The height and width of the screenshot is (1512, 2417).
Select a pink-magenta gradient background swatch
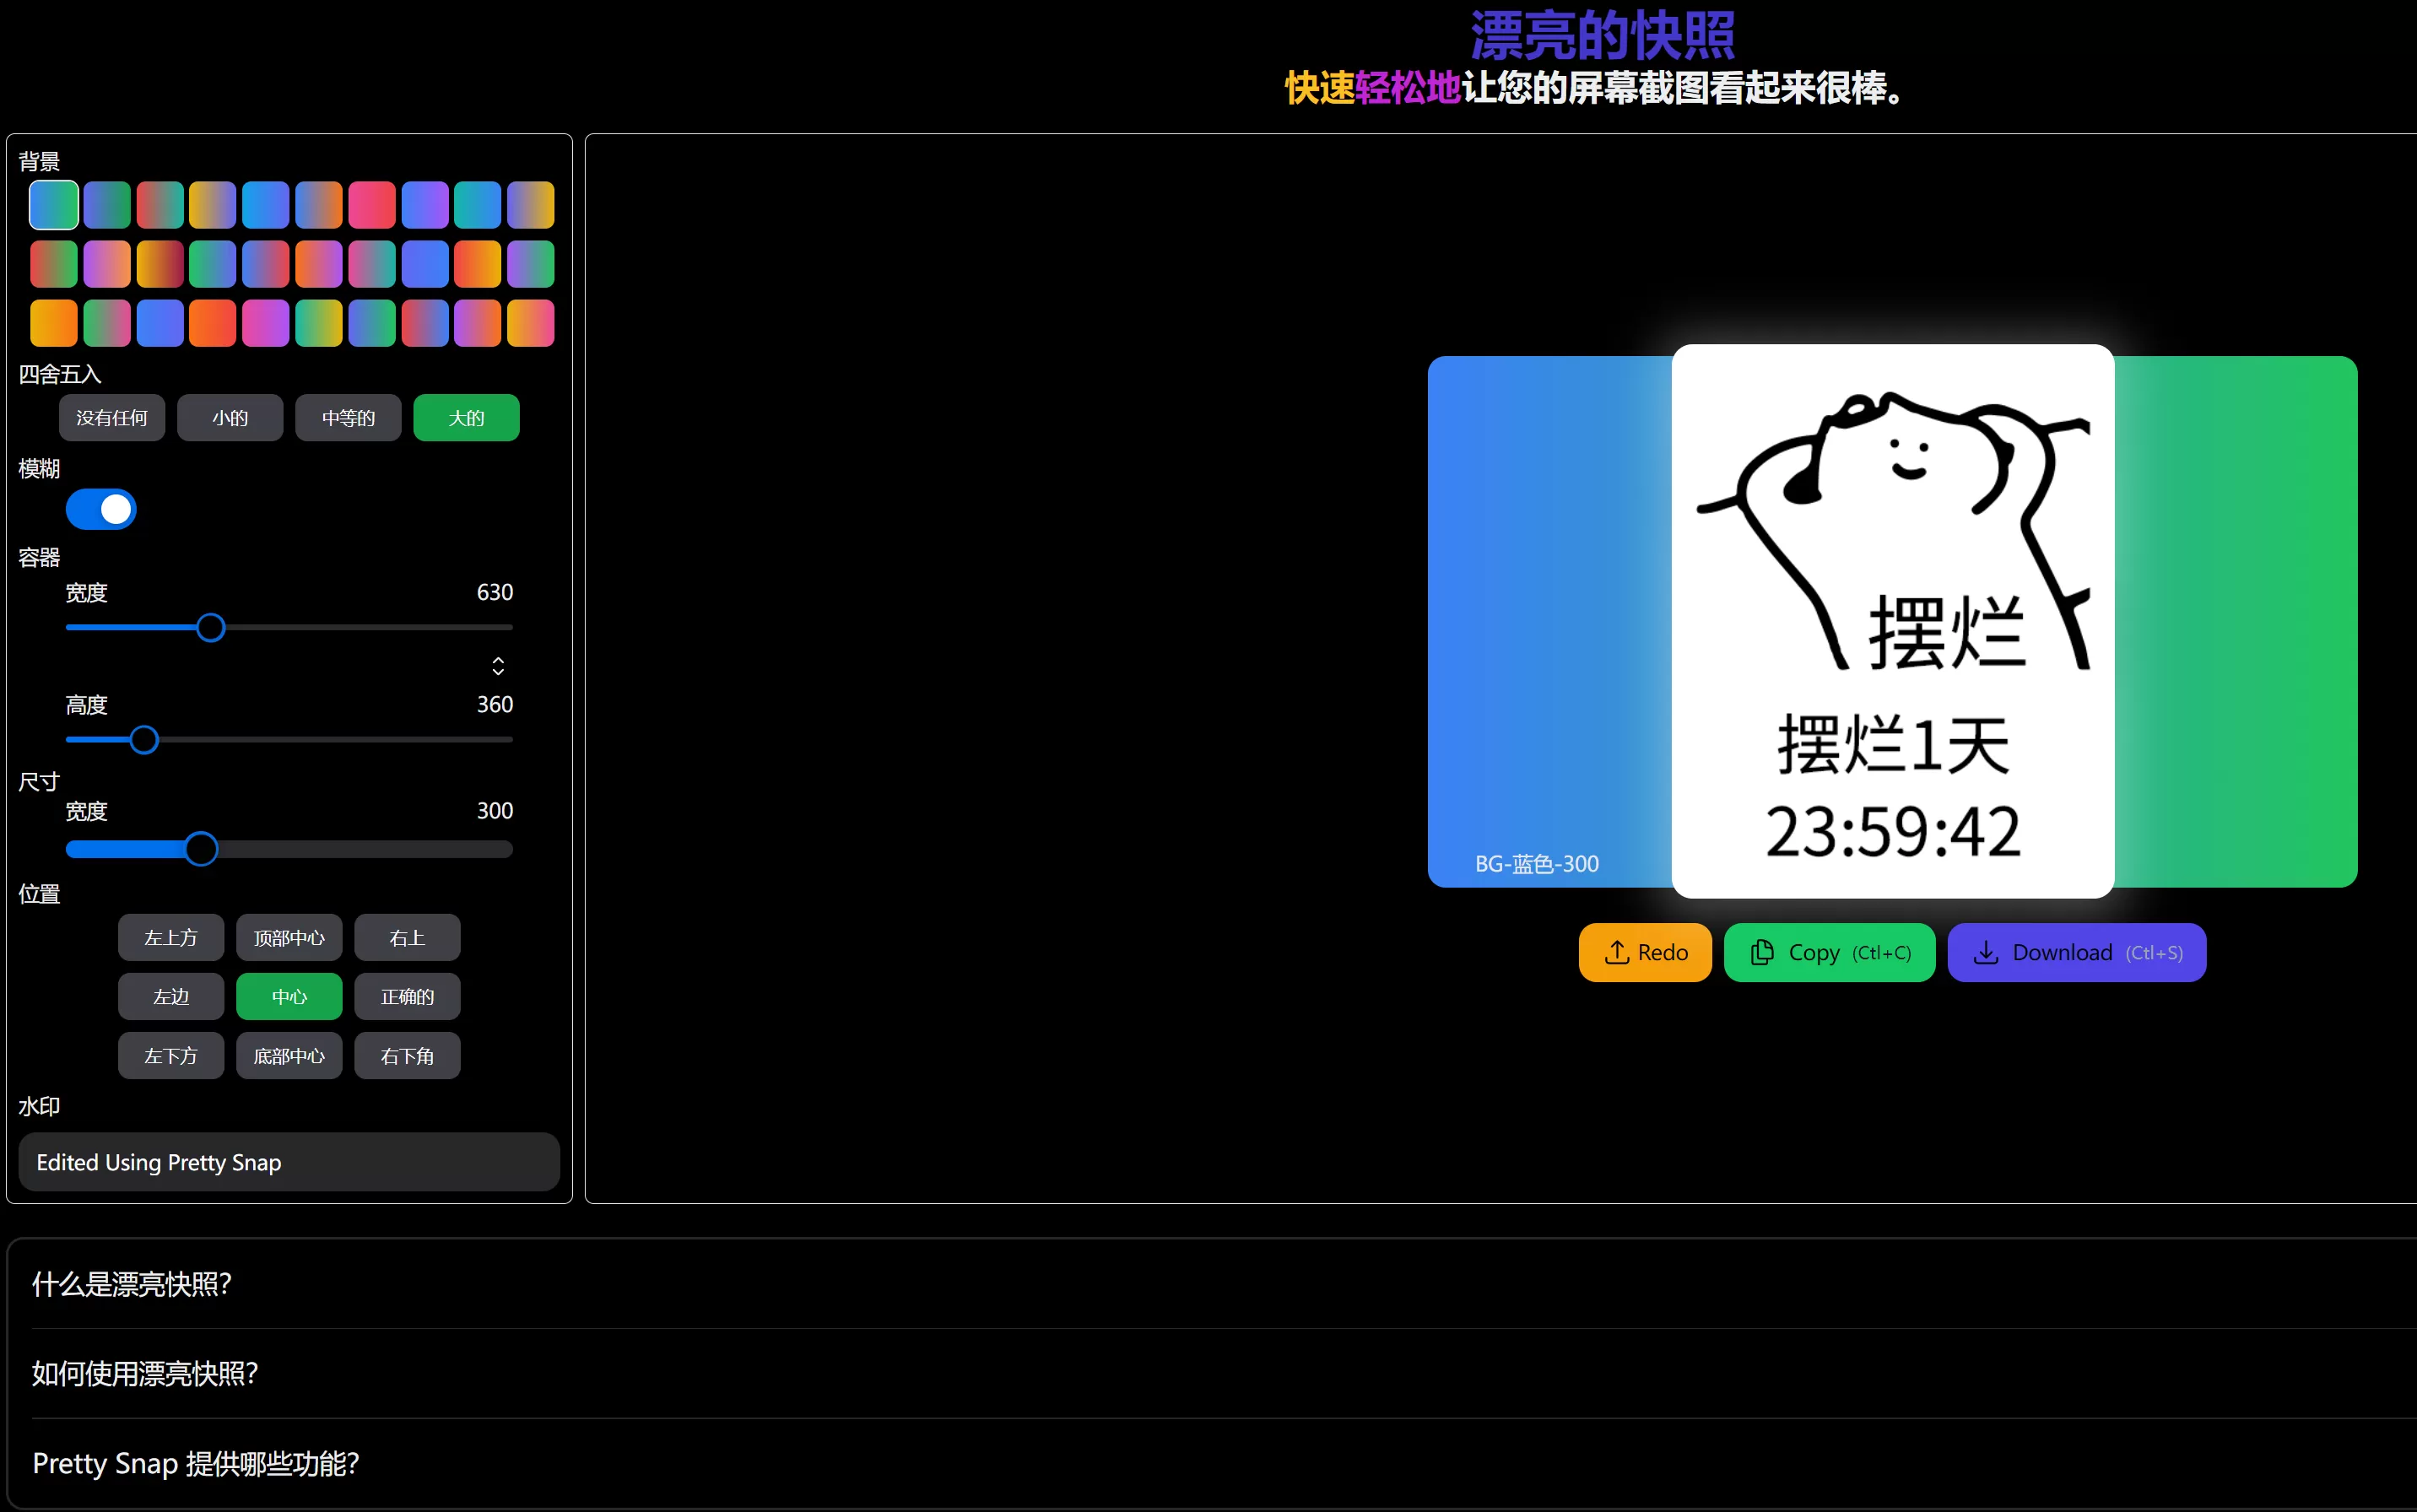(x=265, y=322)
